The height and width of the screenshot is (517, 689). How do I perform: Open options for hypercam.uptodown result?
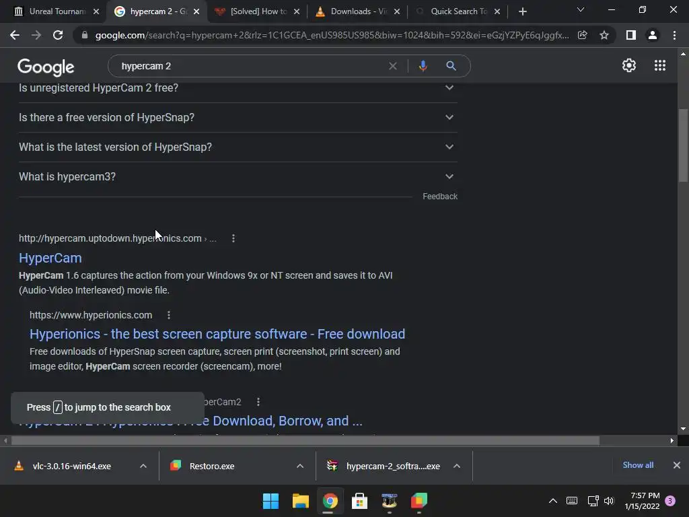coord(233,238)
